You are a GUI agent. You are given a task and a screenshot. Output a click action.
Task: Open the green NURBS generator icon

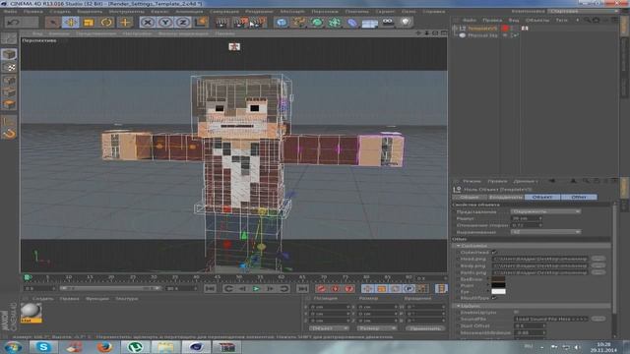317,23
